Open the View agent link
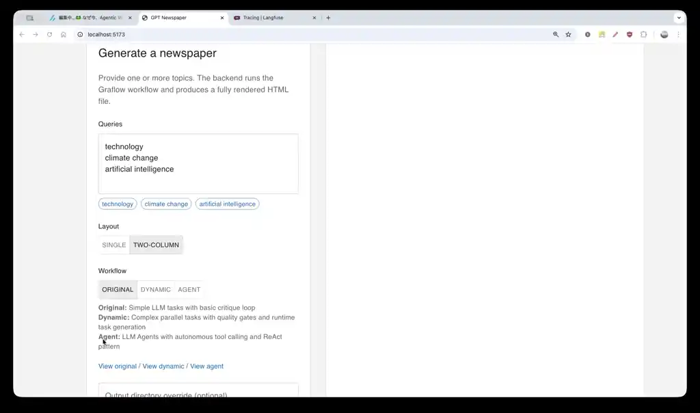The image size is (700, 413). (x=206, y=366)
